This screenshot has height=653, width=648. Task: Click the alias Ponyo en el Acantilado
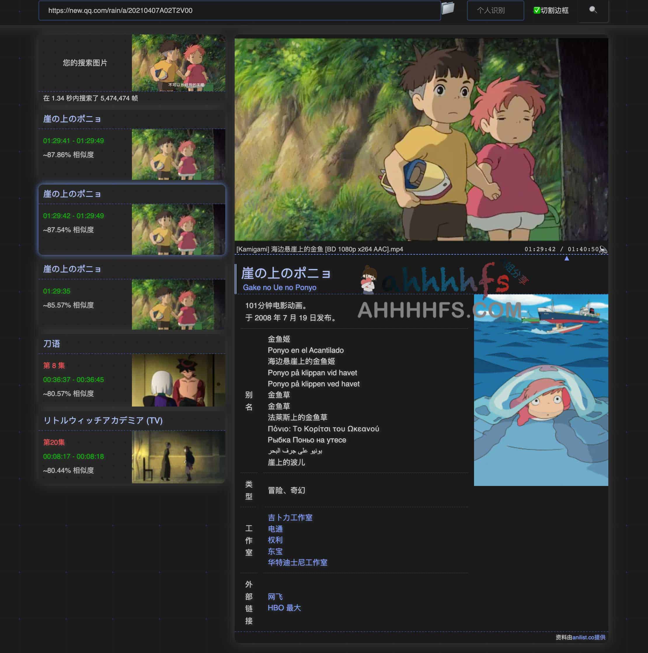coord(305,350)
